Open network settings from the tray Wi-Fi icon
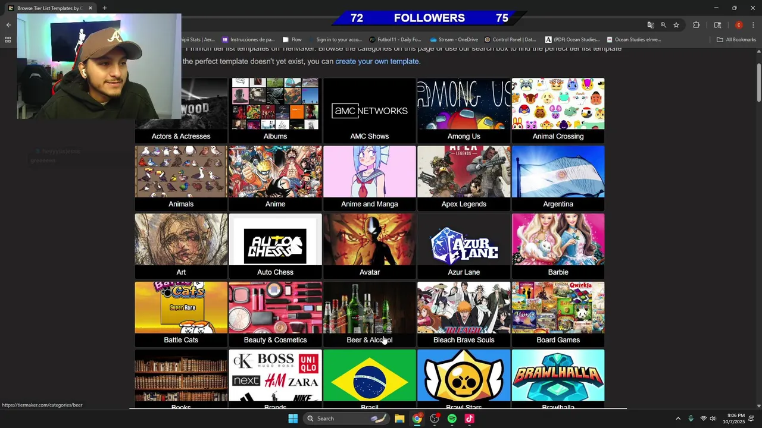 coord(703,418)
